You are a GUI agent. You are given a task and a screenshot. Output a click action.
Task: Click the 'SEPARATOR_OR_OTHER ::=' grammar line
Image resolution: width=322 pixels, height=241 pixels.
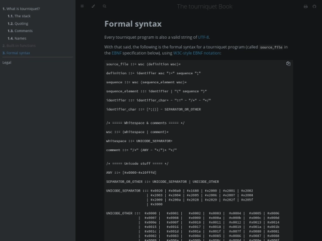pos(162,181)
